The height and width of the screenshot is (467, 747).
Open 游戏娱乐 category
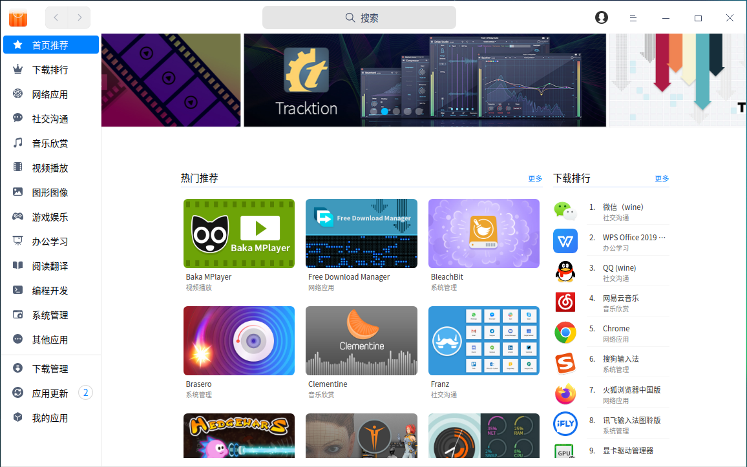51,217
